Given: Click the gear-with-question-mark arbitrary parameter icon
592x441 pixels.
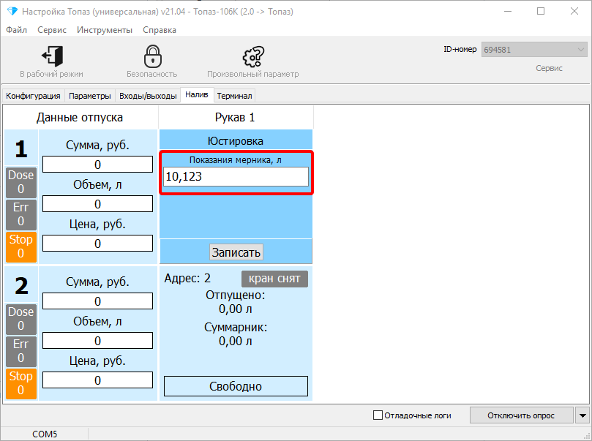Looking at the screenshot, I should (253, 56).
